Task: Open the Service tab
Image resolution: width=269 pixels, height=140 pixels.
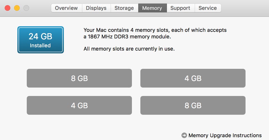Action: click(208, 8)
